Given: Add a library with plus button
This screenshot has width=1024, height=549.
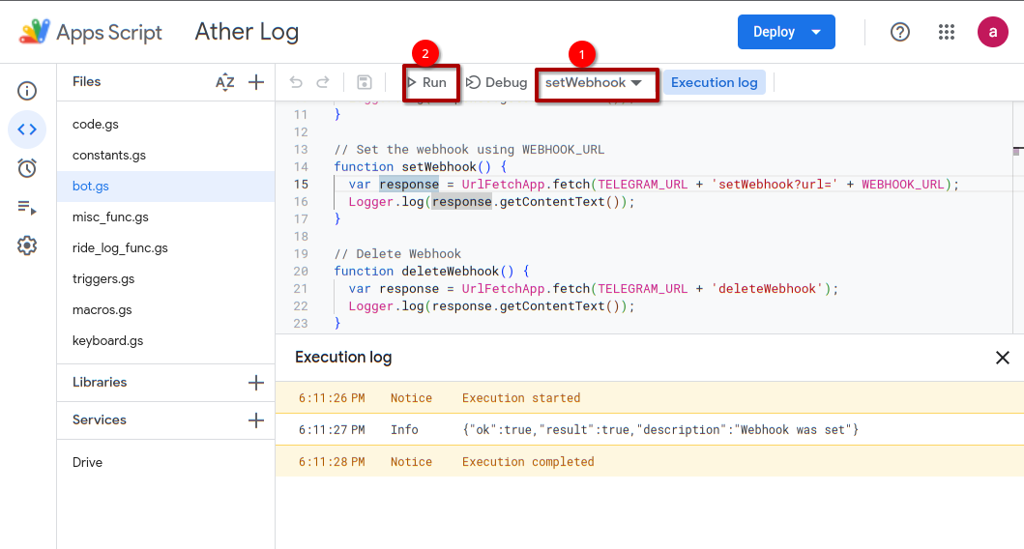Looking at the screenshot, I should click(x=256, y=383).
